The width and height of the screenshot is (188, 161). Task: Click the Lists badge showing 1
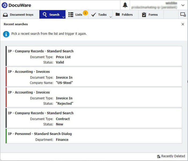[x=85, y=13]
